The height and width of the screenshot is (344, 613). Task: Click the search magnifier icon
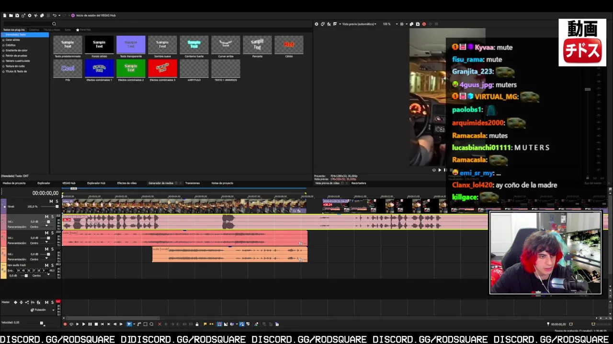click(x=54, y=24)
